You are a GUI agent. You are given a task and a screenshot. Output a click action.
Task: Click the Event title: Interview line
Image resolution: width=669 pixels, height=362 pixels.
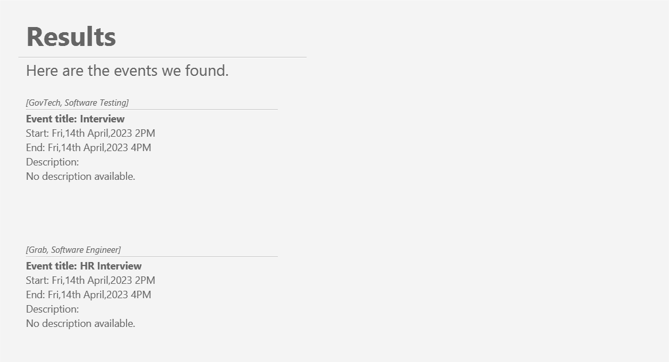click(x=75, y=119)
